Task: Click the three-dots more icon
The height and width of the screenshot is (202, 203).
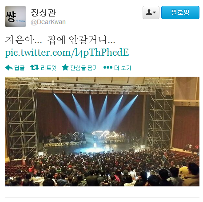Action: (108, 67)
